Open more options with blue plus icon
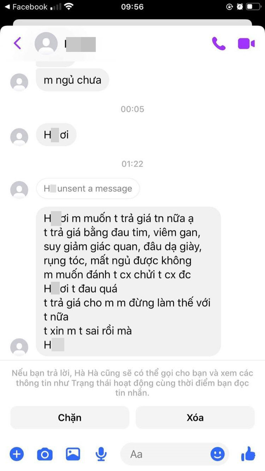This screenshot has height=471, width=265. [x=17, y=454]
